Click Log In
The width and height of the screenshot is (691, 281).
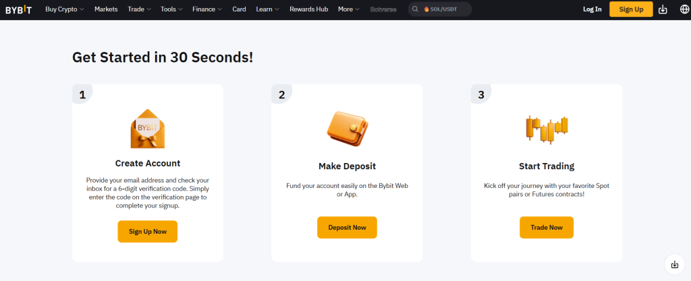coord(592,9)
